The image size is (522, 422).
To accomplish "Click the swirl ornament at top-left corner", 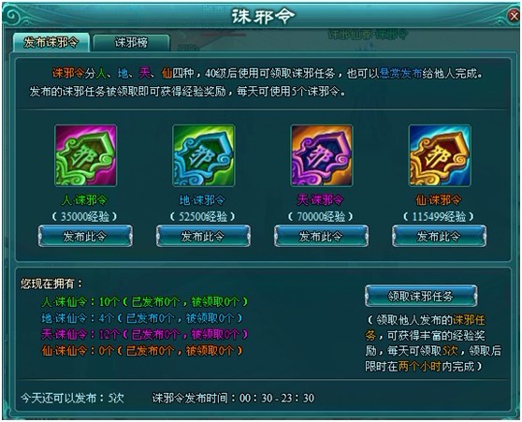I will tap(15, 16).
